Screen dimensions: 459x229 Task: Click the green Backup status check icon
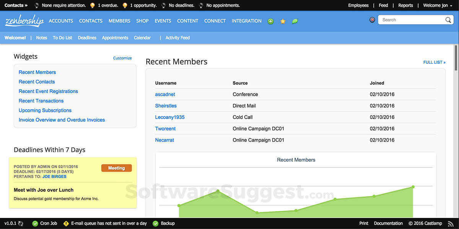156,224
